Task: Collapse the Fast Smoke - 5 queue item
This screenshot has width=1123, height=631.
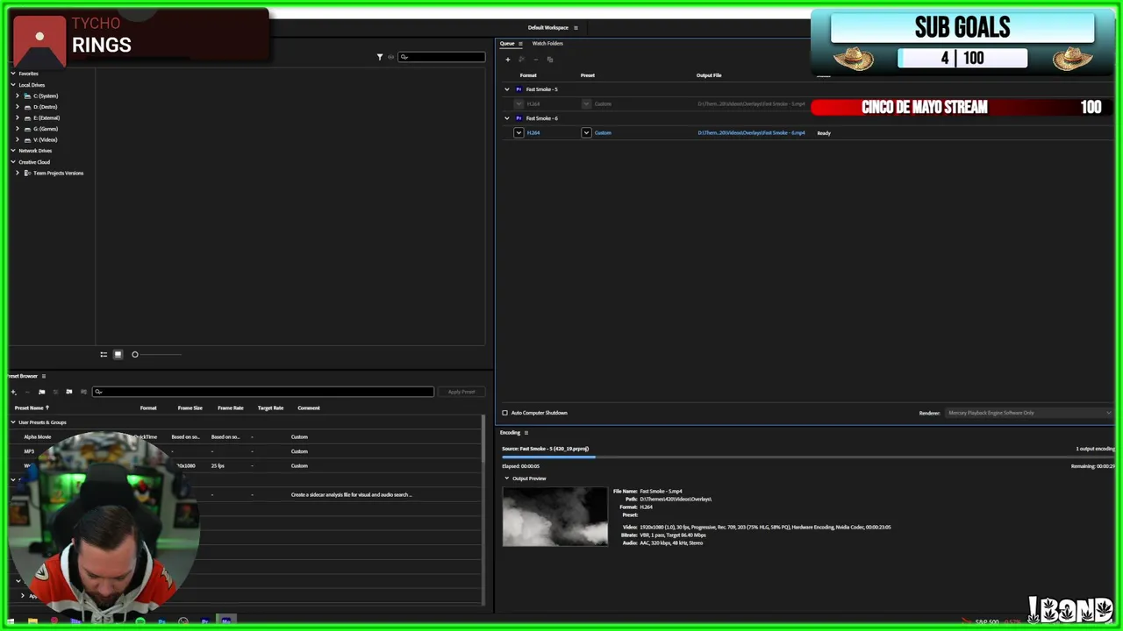Action: click(506, 89)
